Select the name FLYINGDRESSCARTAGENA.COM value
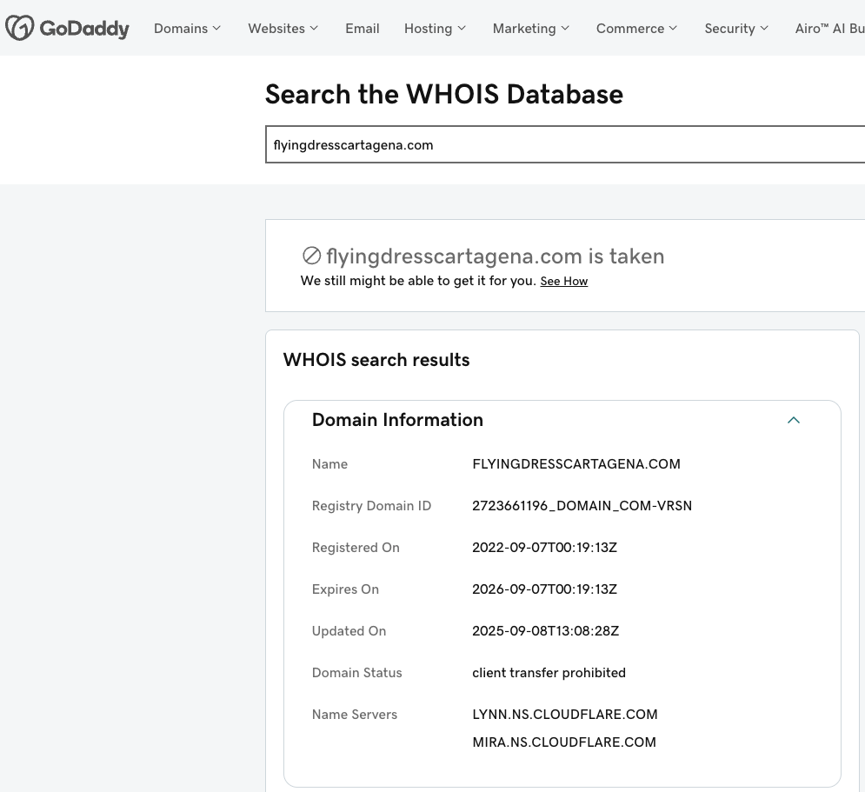This screenshot has height=792, width=865. coord(576,464)
